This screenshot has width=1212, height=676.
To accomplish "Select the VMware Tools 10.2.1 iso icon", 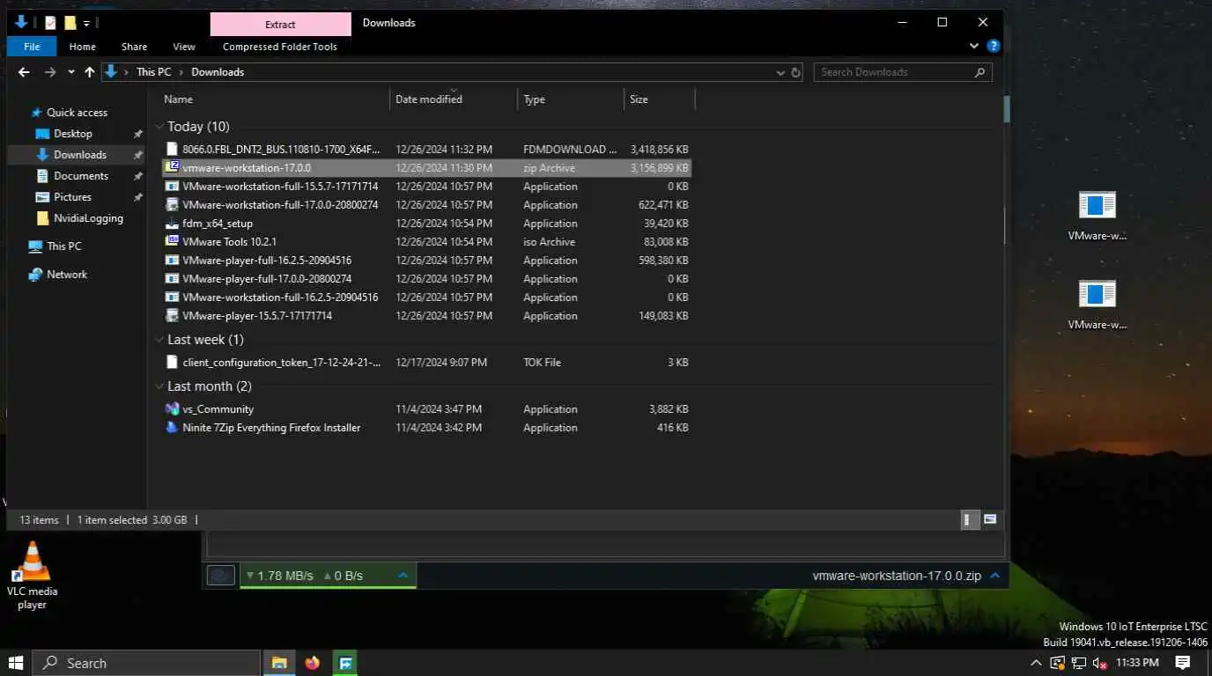I will (x=173, y=241).
